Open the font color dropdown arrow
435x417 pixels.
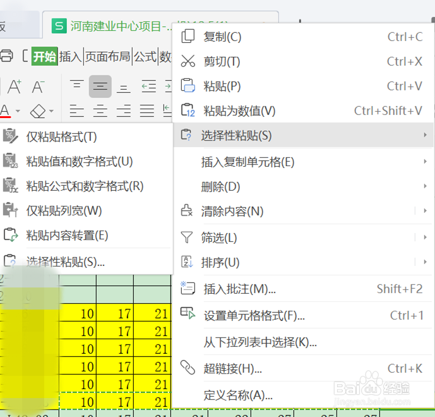(x=18, y=111)
